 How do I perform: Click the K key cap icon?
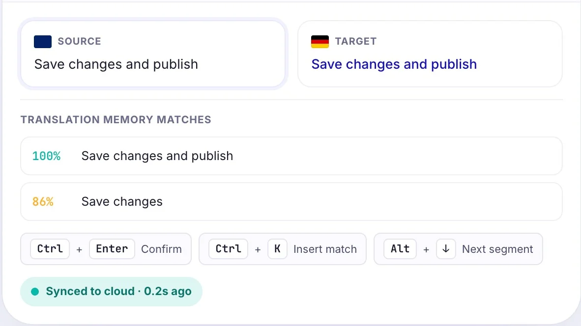[277, 248]
